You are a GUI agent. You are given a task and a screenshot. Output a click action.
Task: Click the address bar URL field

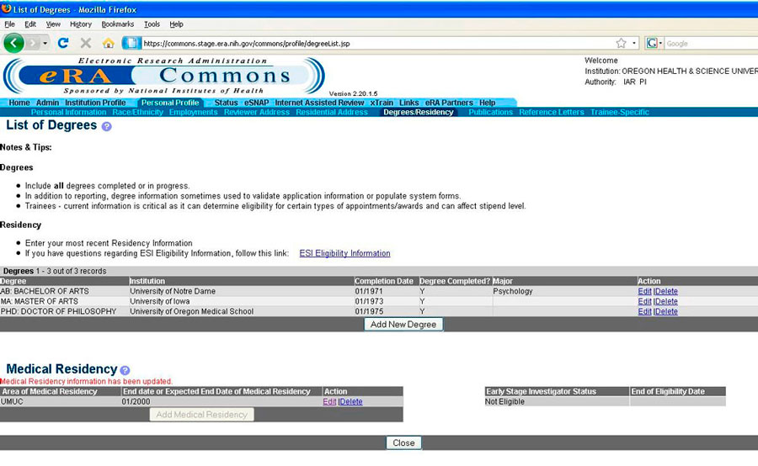point(377,44)
